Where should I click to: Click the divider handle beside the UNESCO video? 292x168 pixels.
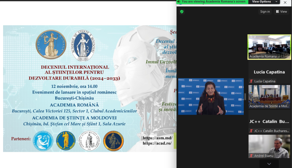tap(245, 97)
